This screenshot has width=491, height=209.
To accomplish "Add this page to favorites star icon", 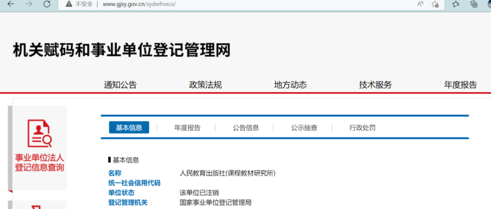I will click(x=435, y=4).
